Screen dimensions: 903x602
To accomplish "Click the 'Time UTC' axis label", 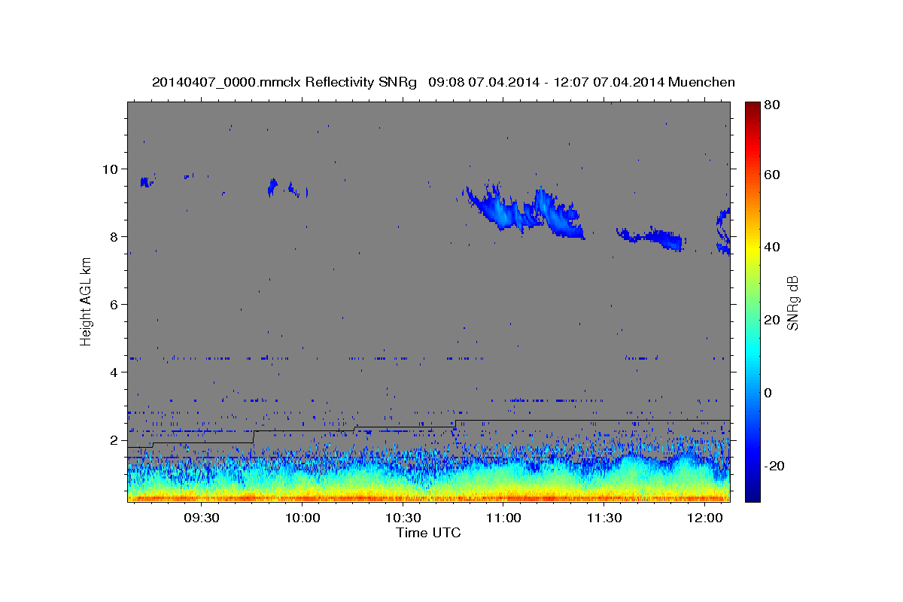I will click(428, 533).
